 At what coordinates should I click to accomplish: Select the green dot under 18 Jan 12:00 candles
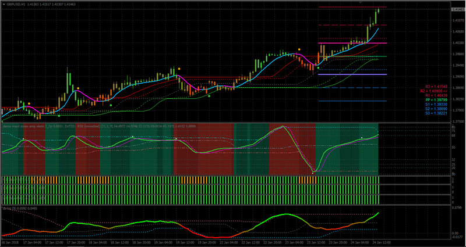pos(111,105)
